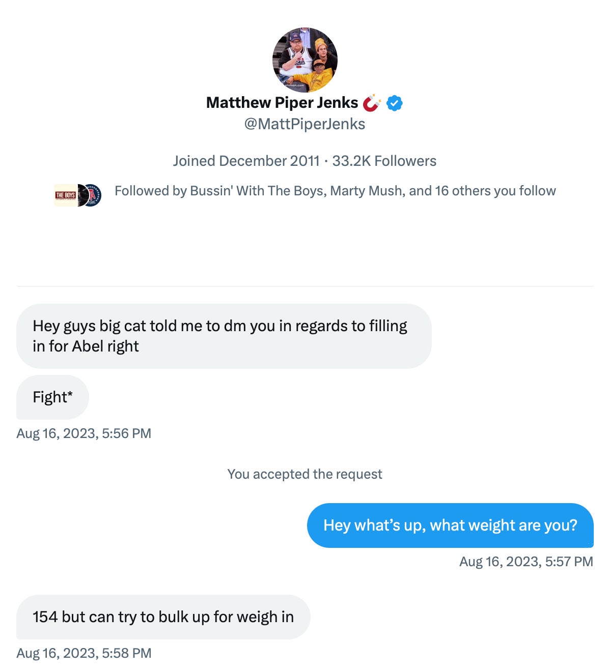Click "33.2K Followers" count
Screen dimensions: 608x672
pos(384,161)
